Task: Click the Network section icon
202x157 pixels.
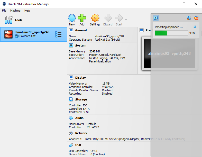Action: 71,133
